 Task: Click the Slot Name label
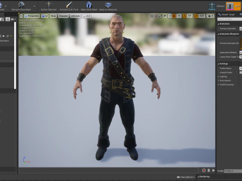pyautogui.click(x=5, y=41)
